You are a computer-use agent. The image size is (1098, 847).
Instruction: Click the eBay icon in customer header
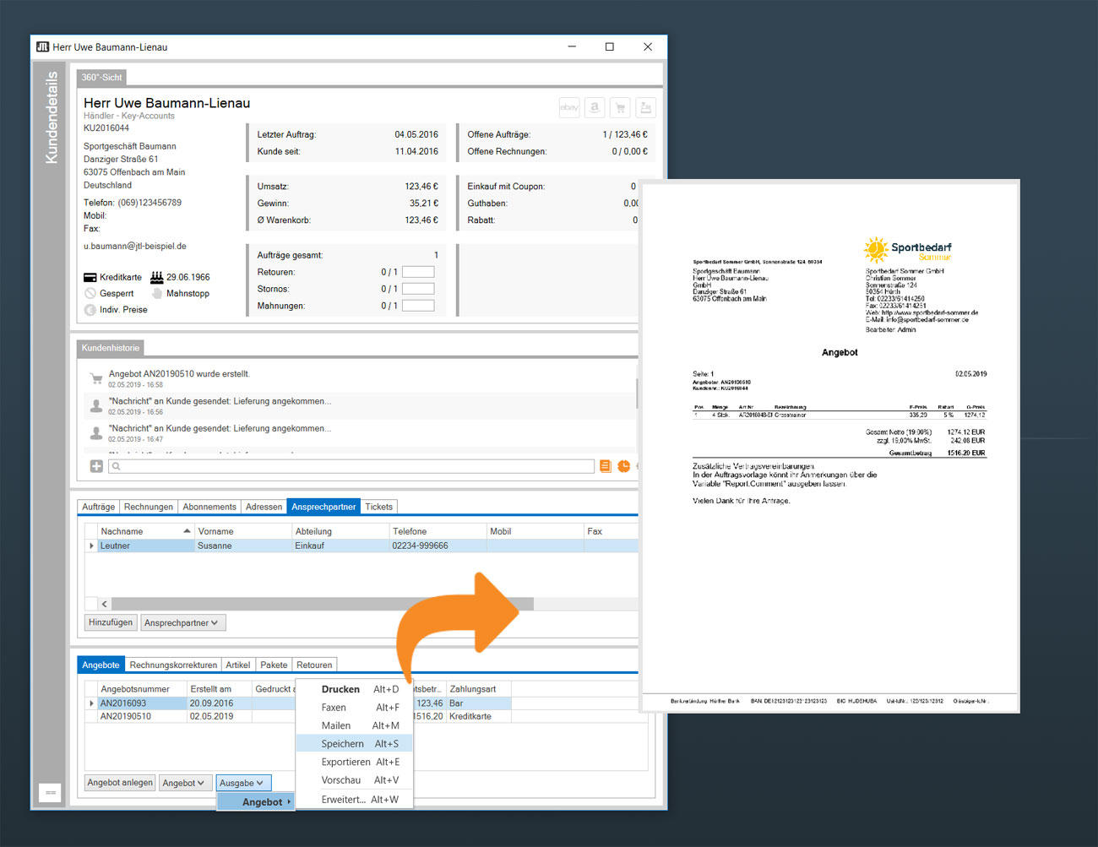click(569, 107)
